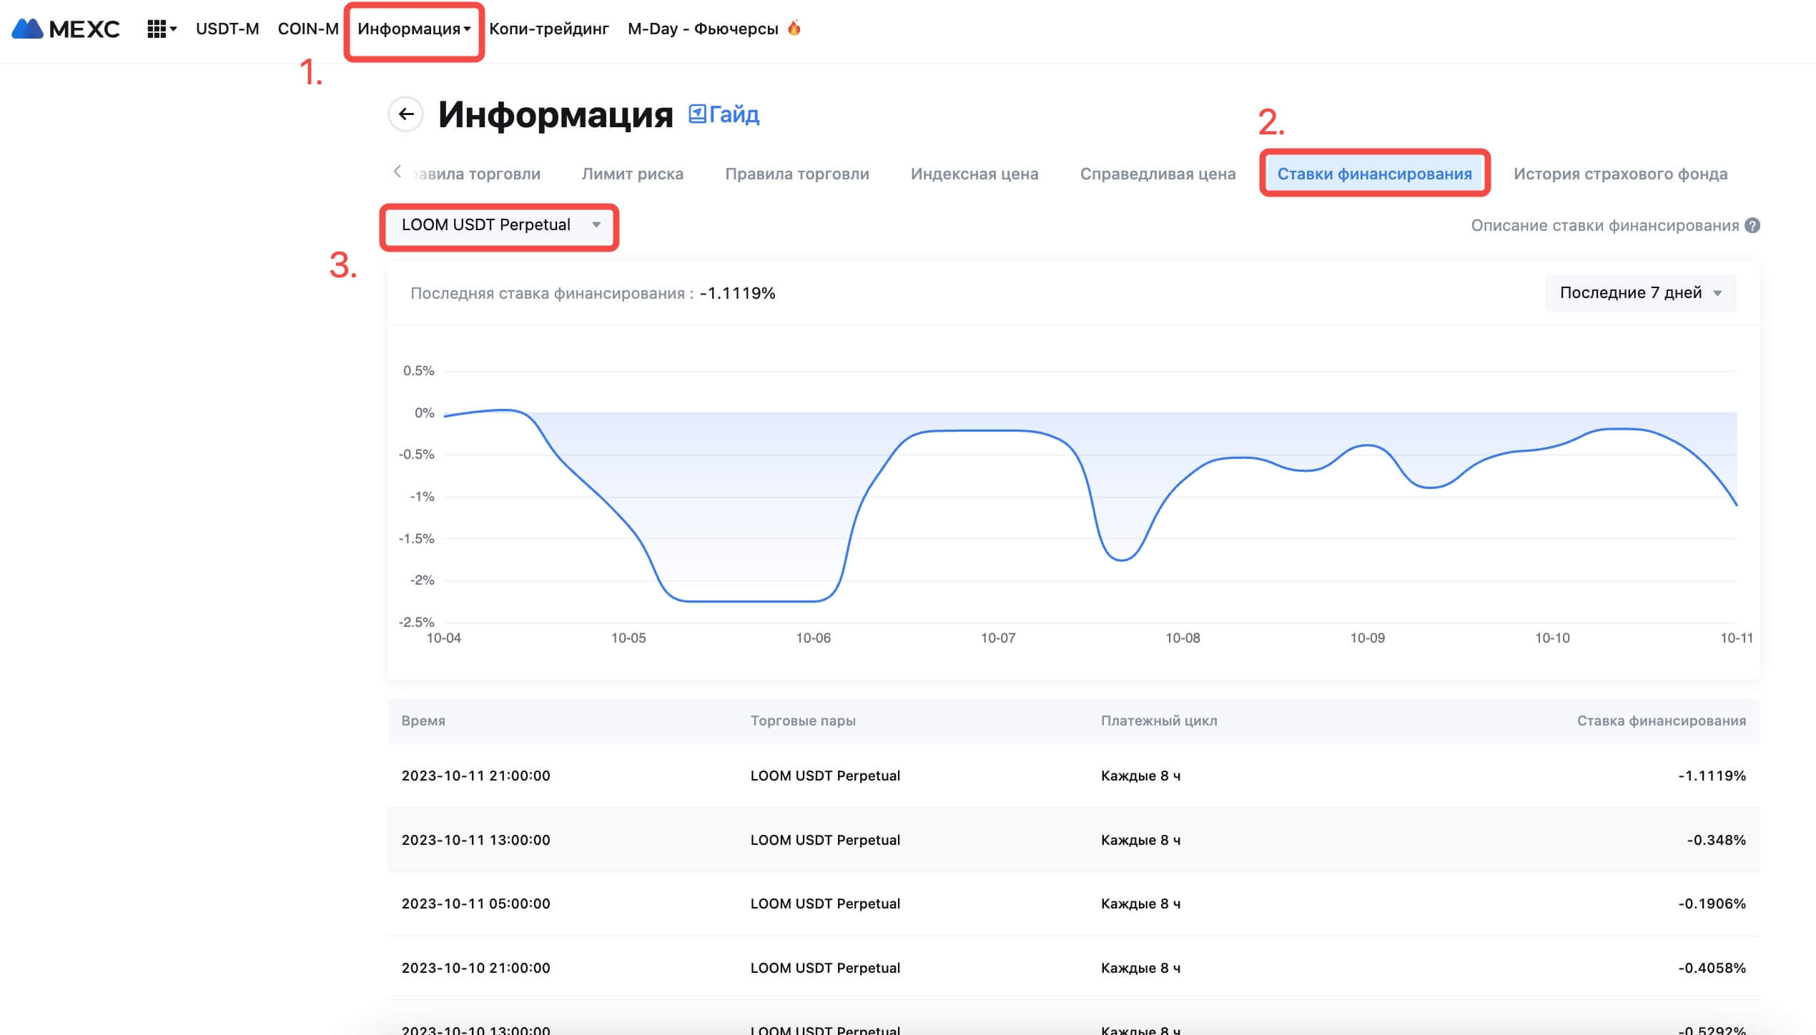The width and height of the screenshot is (1816, 1035).
Task: Click the back arrow button
Action: point(406,114)
